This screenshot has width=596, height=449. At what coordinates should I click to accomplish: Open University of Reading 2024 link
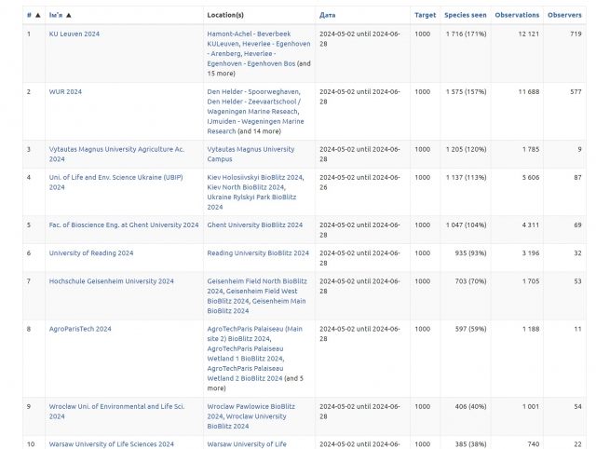tap(91, 252)
